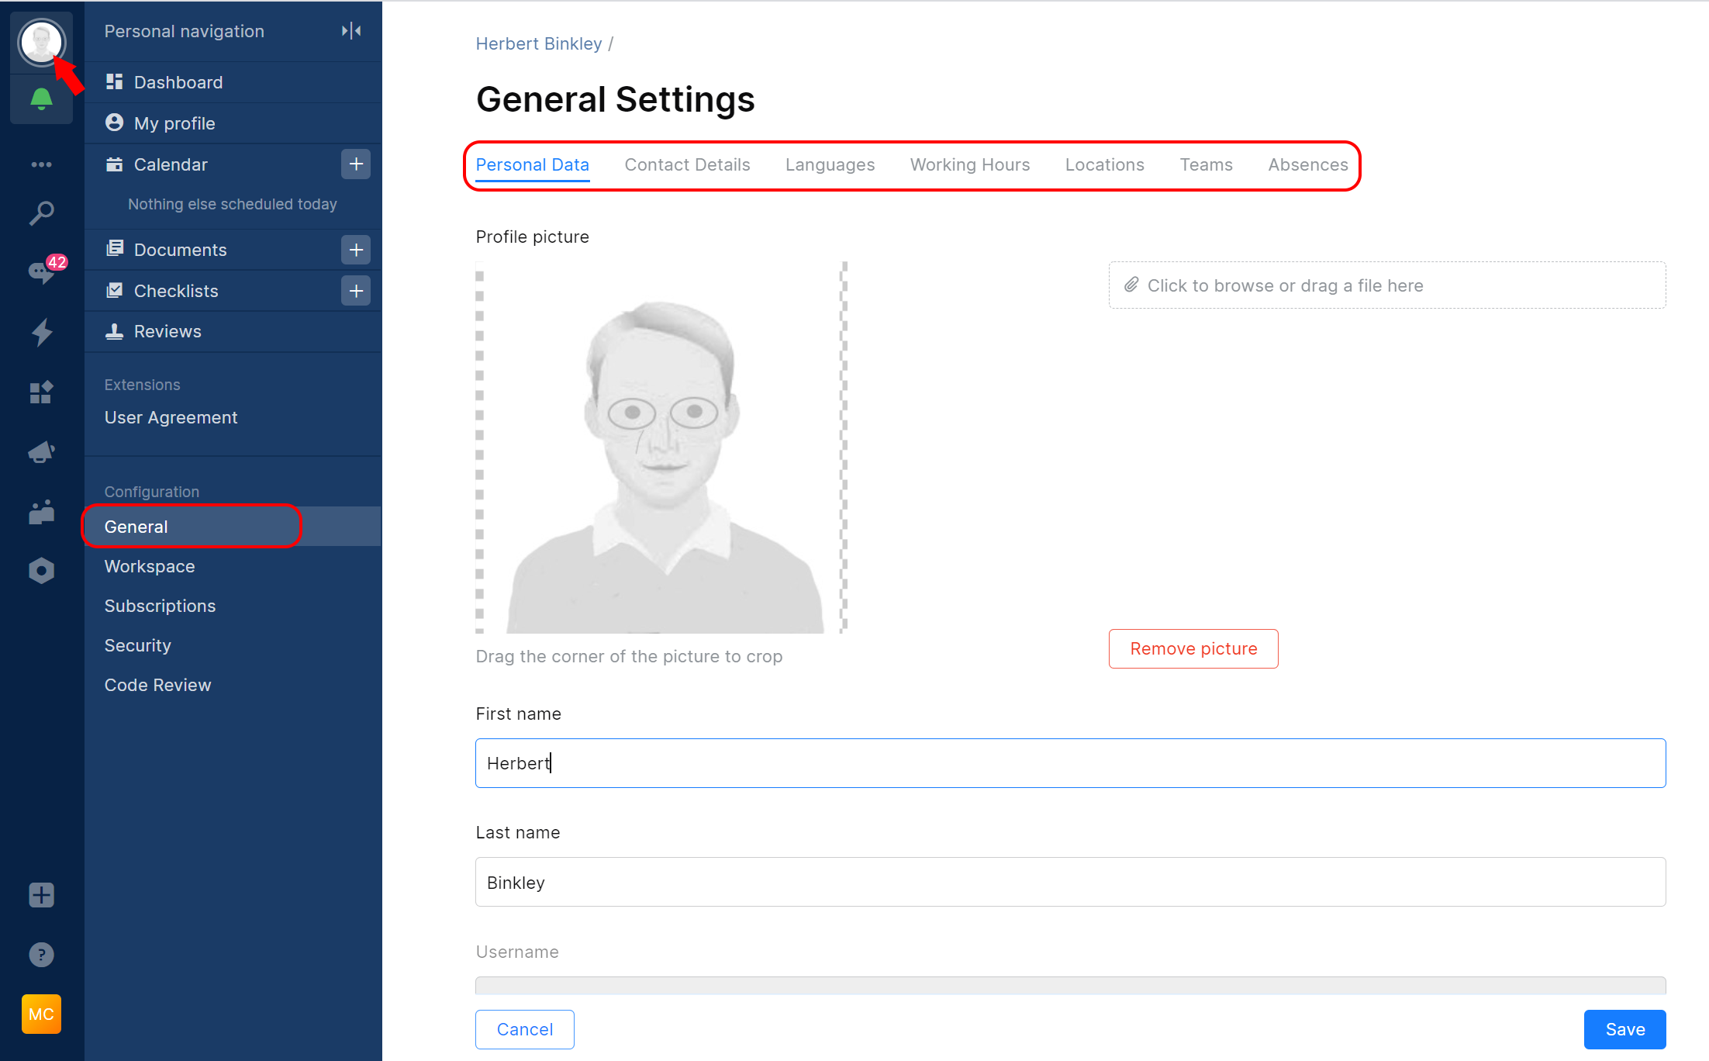Open chats icon with 42 badge
The height and width of the screenshot is (1061, 1709).
(x=41, y=271)
